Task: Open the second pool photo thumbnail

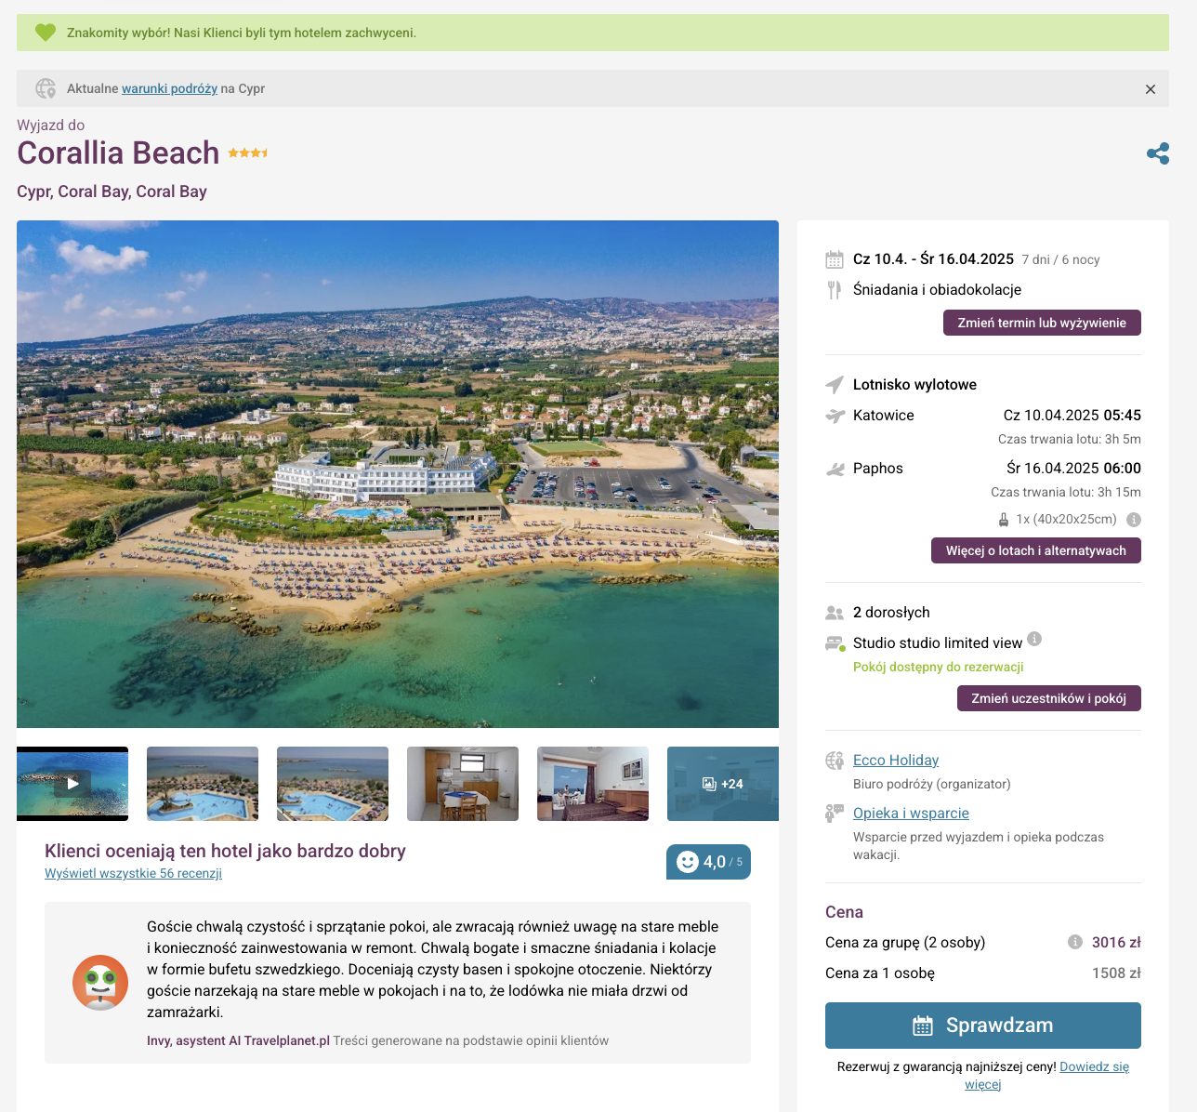Action: click(203, 784)
